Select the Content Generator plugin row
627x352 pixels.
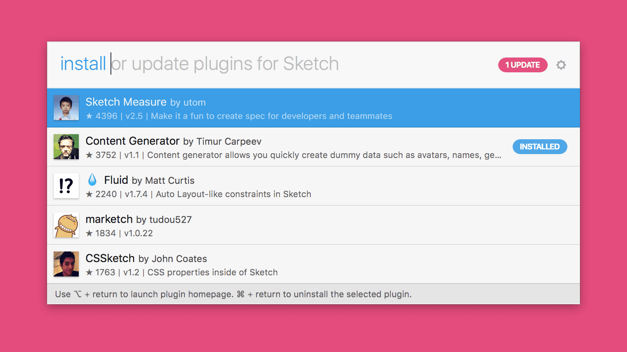pos(313,147)
